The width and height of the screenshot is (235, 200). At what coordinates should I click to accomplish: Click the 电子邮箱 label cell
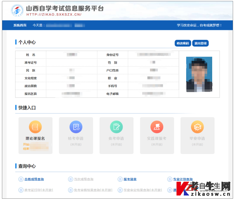click(x=113, y=94)
